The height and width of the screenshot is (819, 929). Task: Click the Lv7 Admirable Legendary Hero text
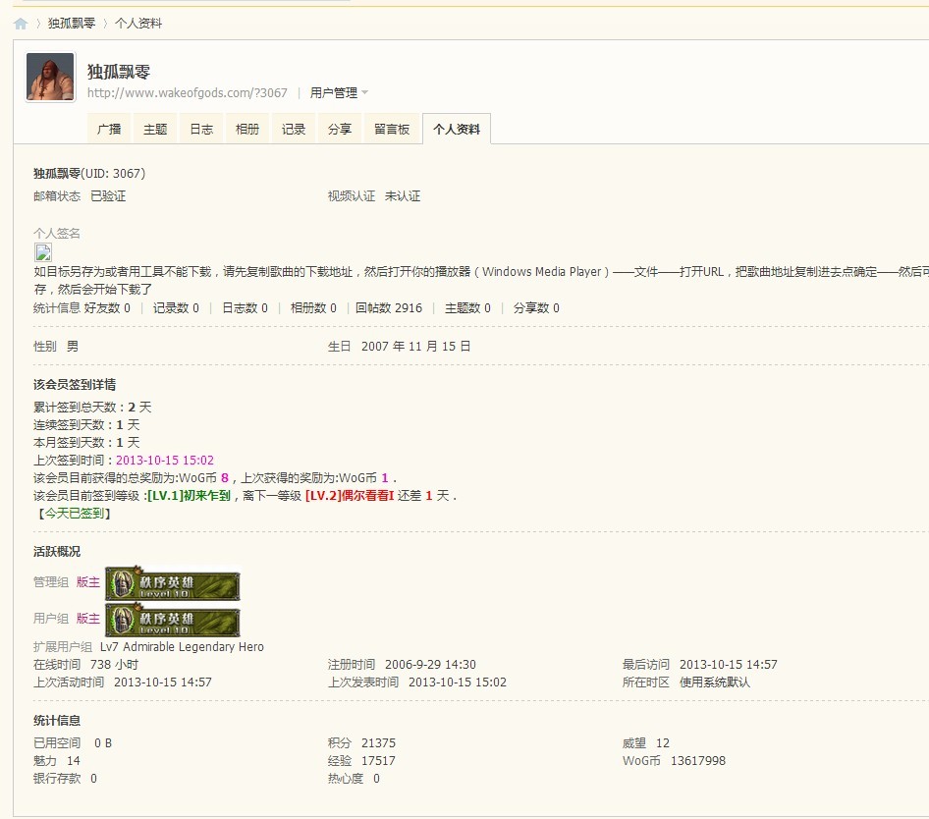coord(182,646)
